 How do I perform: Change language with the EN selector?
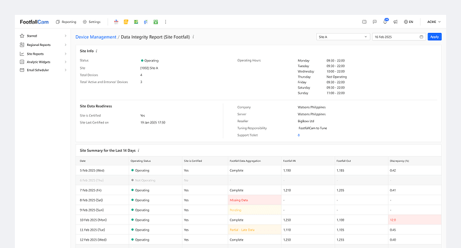[408, 22]
